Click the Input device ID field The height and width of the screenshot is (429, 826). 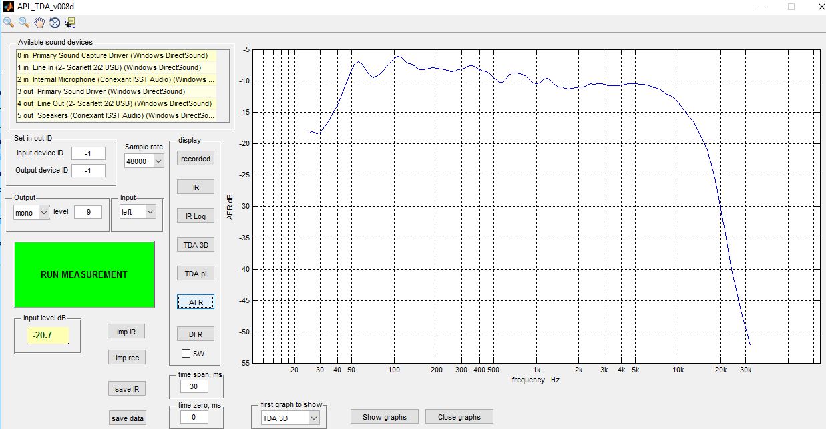pyautogui.click(x=89, y=153)
